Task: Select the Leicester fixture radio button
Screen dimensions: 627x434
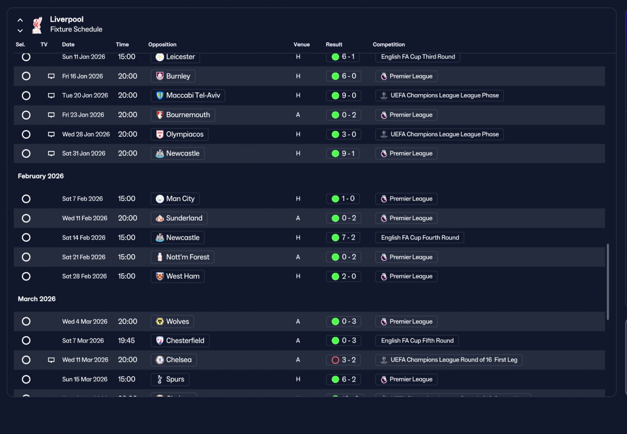Action: (26, 57)
